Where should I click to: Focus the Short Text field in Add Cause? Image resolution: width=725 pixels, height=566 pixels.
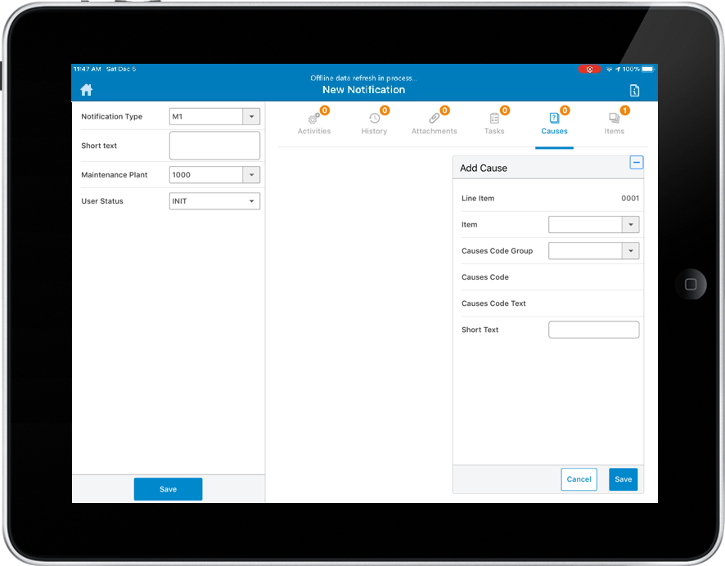593,330
